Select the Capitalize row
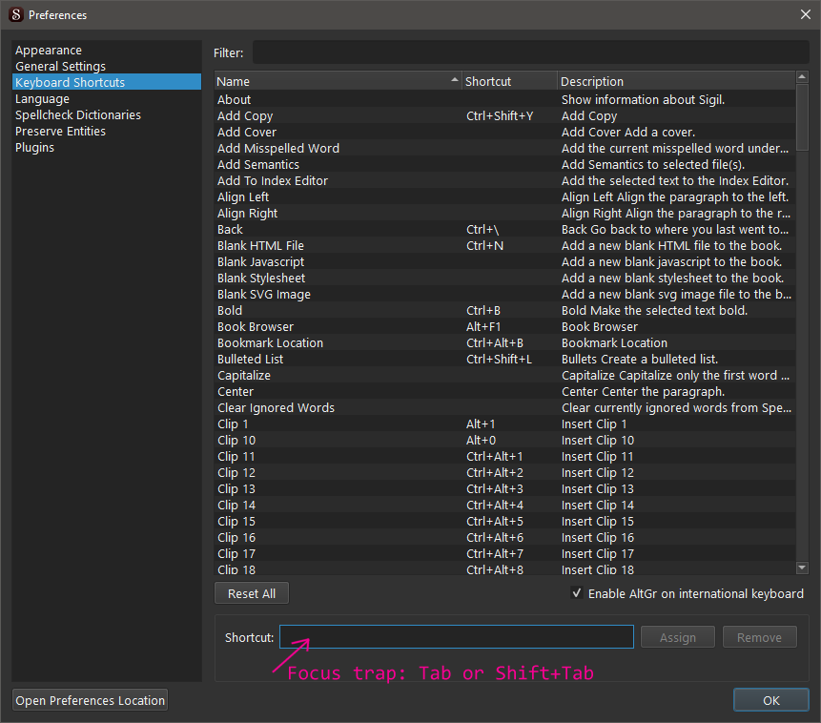Image resolution: width=821 pixels, height=723 pixels. (x=504, y=376)
